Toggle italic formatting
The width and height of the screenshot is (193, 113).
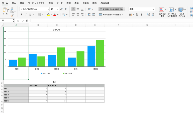(26, 15)
